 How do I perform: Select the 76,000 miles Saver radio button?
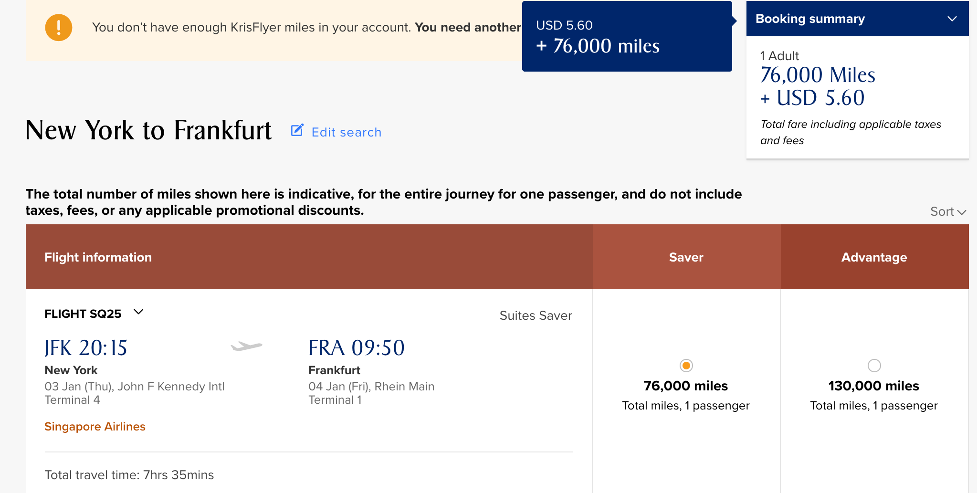pos(686,366)
